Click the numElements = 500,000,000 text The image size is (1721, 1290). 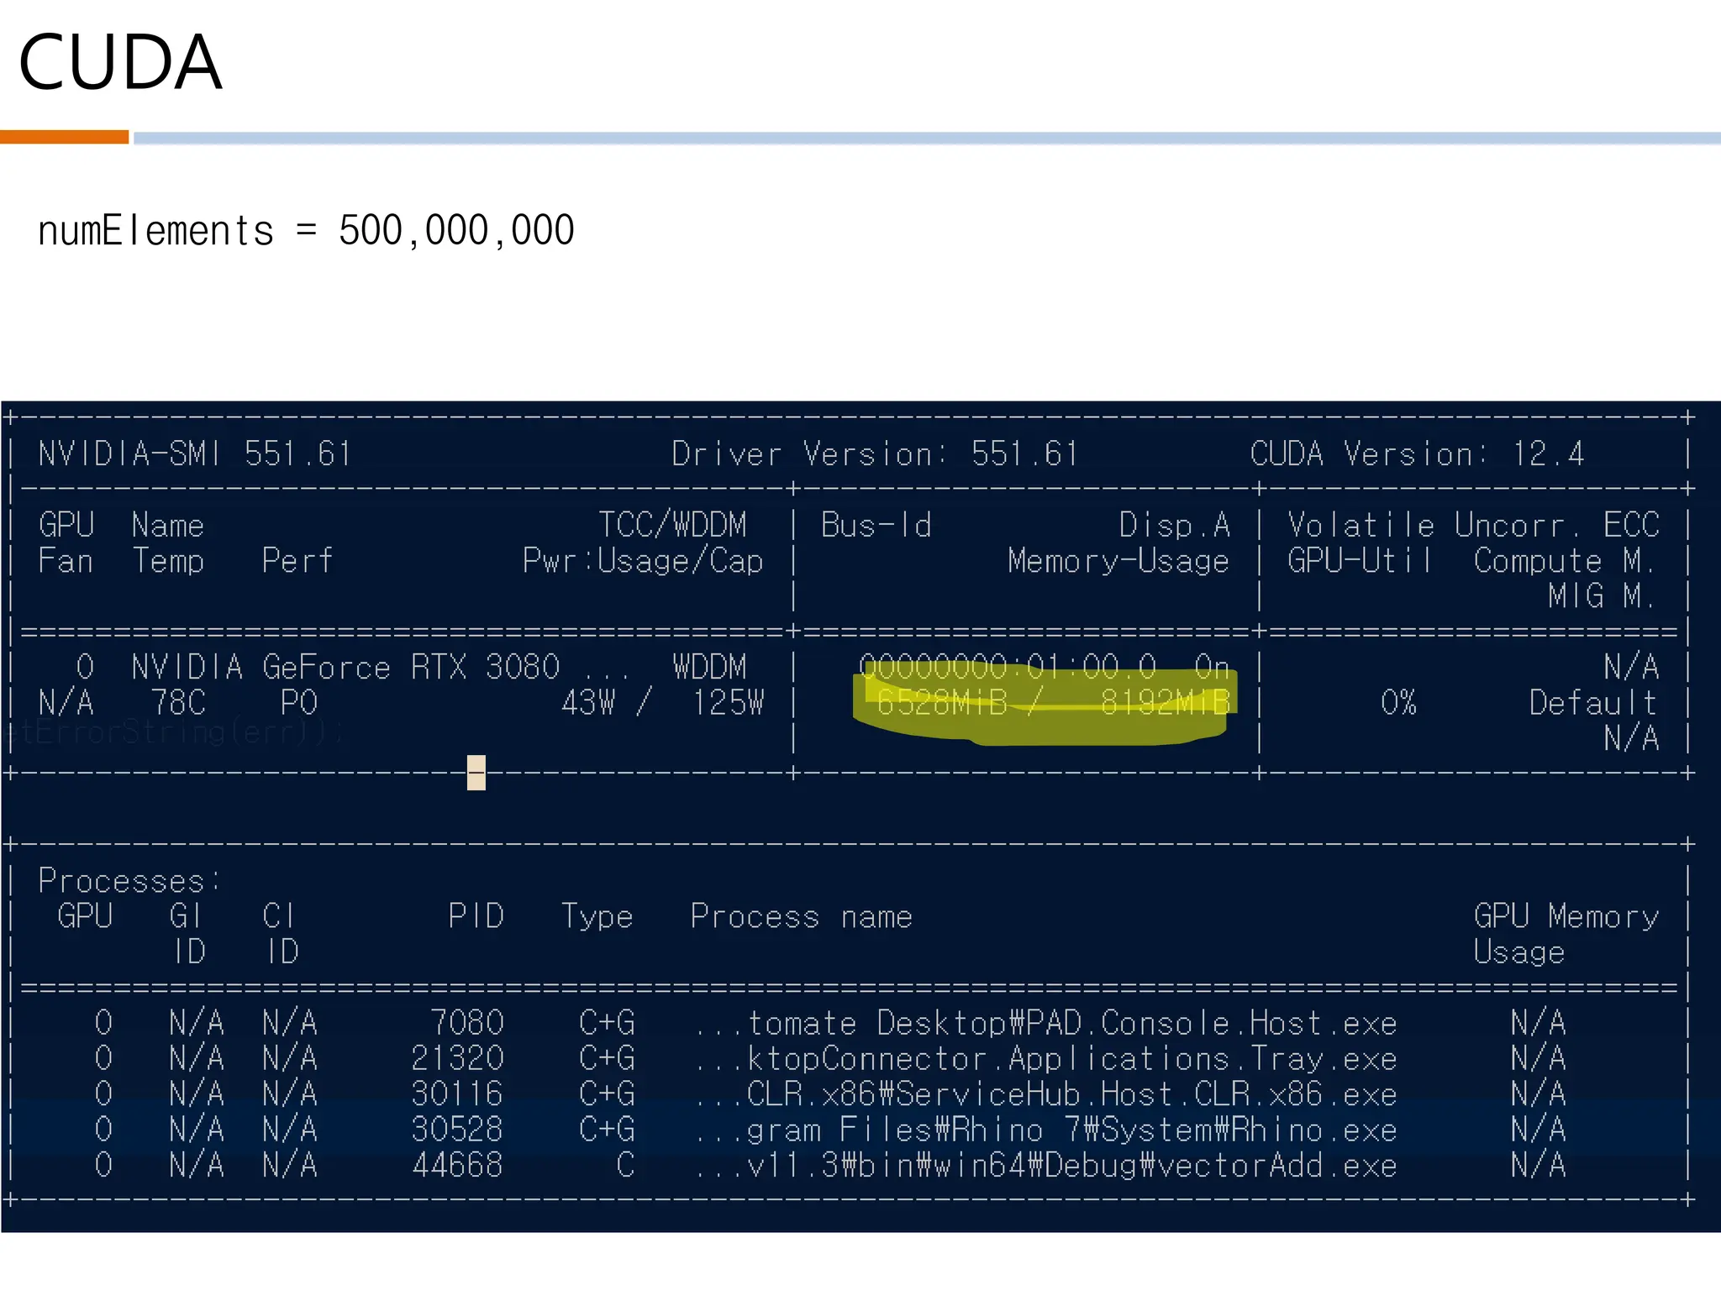pyautogui.click(x=306, y=231)
